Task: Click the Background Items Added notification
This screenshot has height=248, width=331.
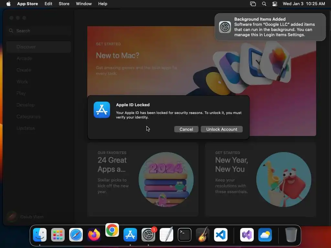Action: [270, 27]
